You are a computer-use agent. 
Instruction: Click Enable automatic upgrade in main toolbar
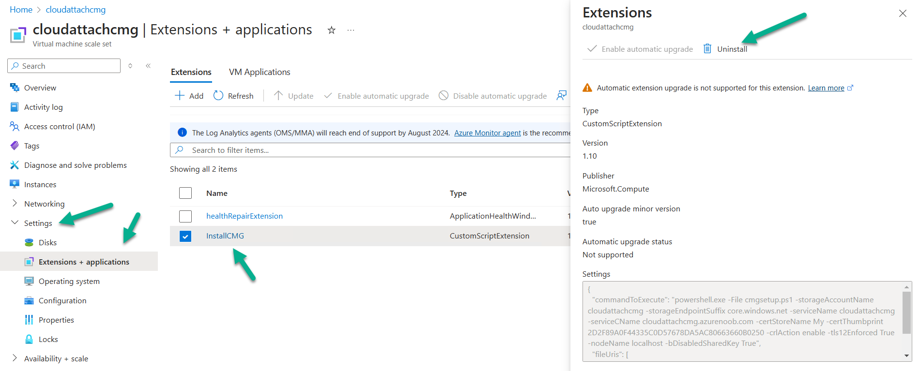[x=376, y=96]
